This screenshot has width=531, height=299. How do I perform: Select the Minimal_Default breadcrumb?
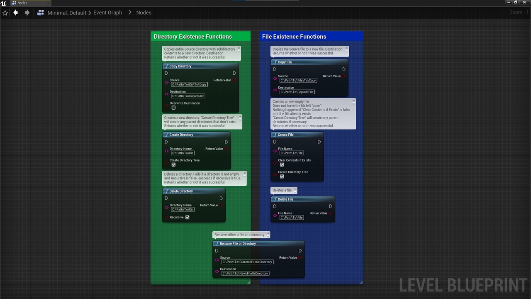click(67, 13)
